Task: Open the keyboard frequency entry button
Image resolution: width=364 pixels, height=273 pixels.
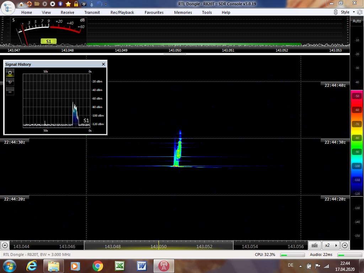Action: [315, 245]
